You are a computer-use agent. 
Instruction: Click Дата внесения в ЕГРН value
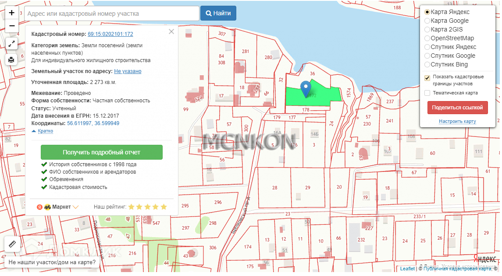coord(106,116)
